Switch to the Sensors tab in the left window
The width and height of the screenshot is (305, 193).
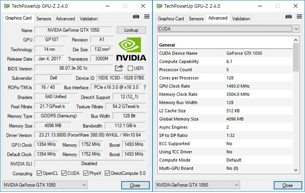click(44, 19)
